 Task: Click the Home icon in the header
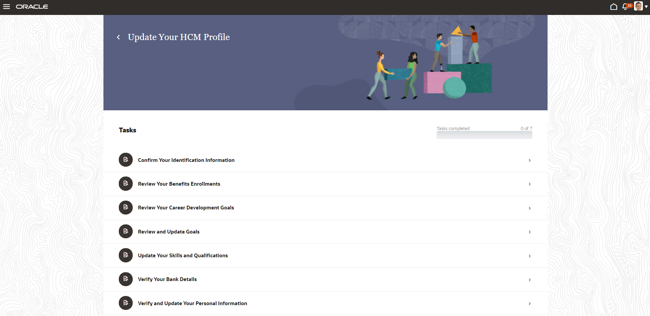pos(614,6)
